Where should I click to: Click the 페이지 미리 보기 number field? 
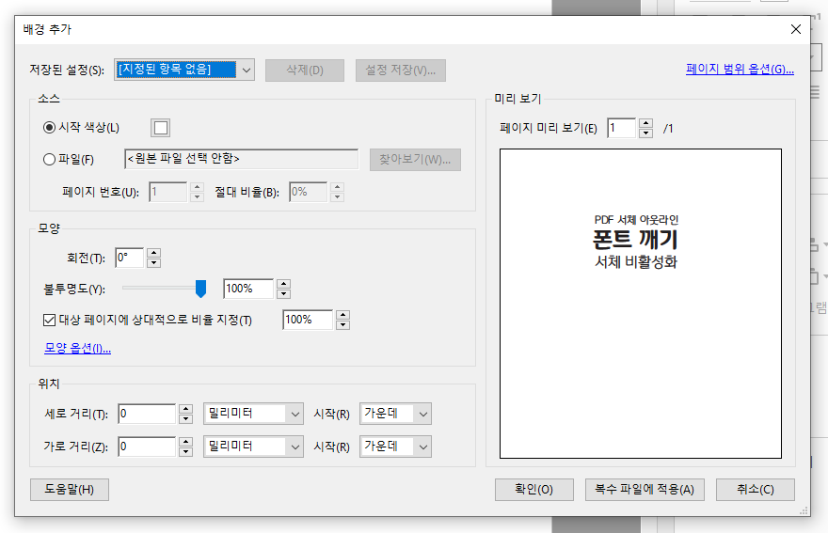pos(621,128)
